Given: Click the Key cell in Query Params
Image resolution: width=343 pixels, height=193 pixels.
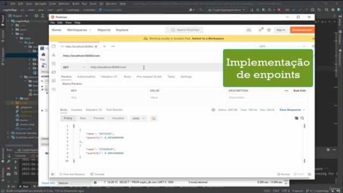Looking at the screenshot, I should [x=108, y=98].
